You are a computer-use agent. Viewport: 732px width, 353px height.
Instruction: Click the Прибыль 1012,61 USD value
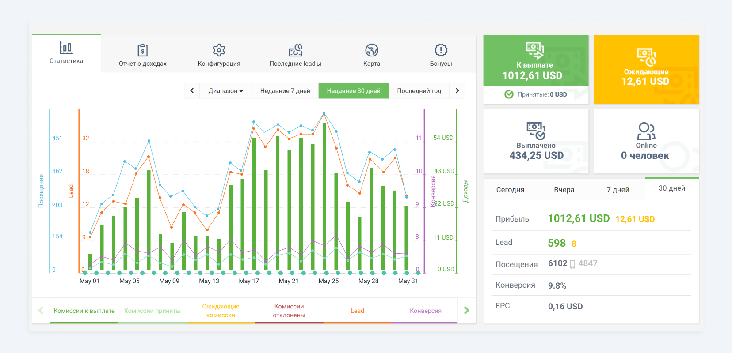pos(579,218)
